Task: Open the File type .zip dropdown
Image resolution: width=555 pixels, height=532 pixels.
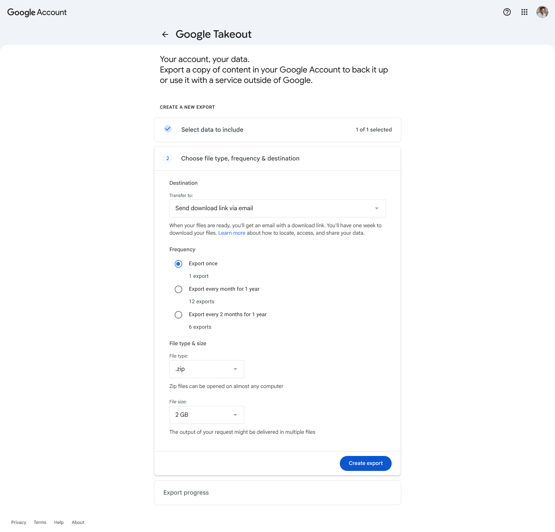Action: pyautogui.click(x=207, y=369)
